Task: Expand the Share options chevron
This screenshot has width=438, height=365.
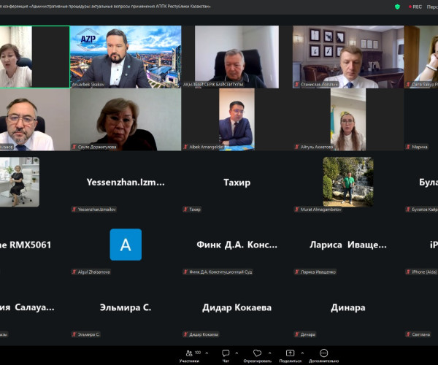Action: tap(302, 353)
